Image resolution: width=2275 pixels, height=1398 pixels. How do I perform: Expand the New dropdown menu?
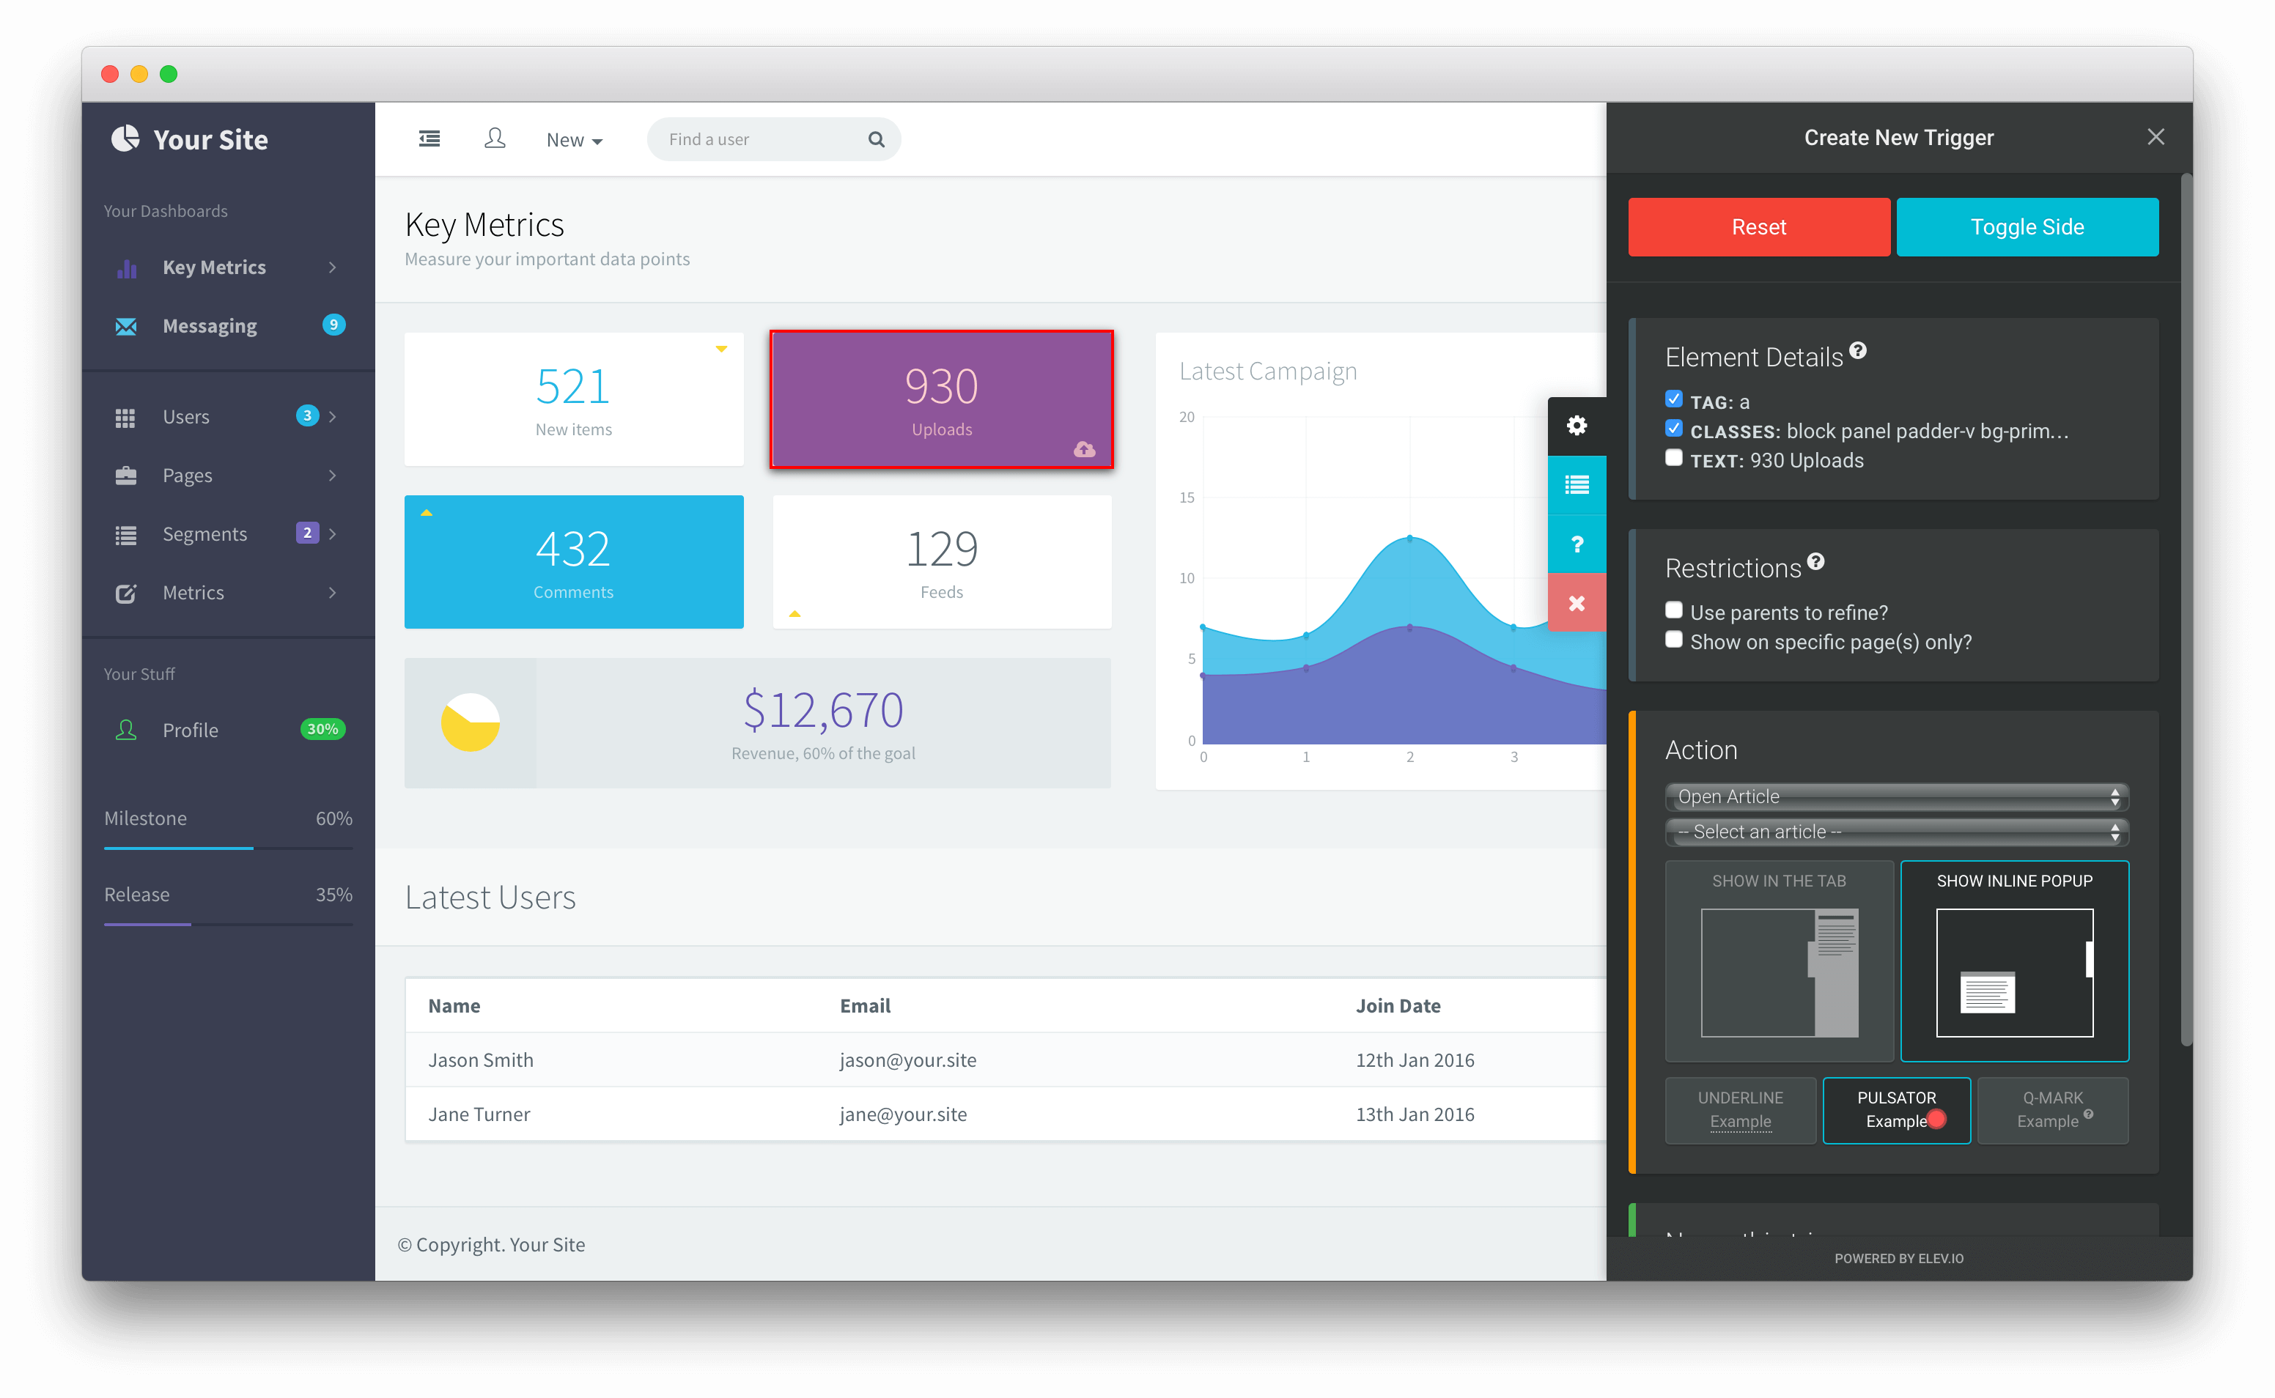(573, 140)
